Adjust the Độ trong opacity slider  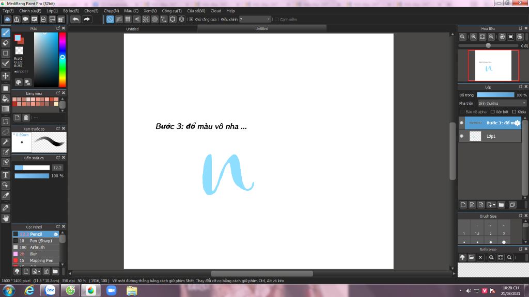pyautogui.click(x=495, y=95)
